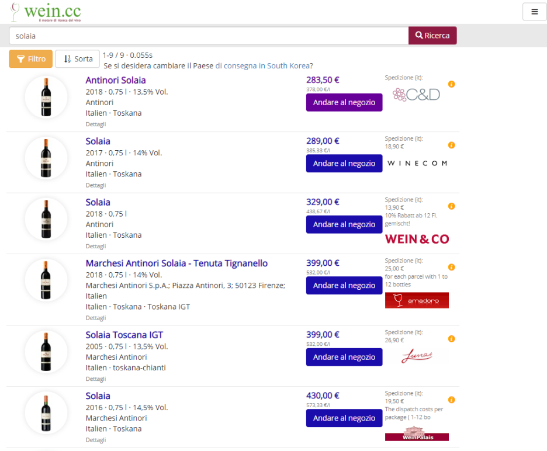The height and width of the screenshot is (451, 547).
Task: Show Dettagli for Tenuta Tignanello wine
Action: coord(96,318)
